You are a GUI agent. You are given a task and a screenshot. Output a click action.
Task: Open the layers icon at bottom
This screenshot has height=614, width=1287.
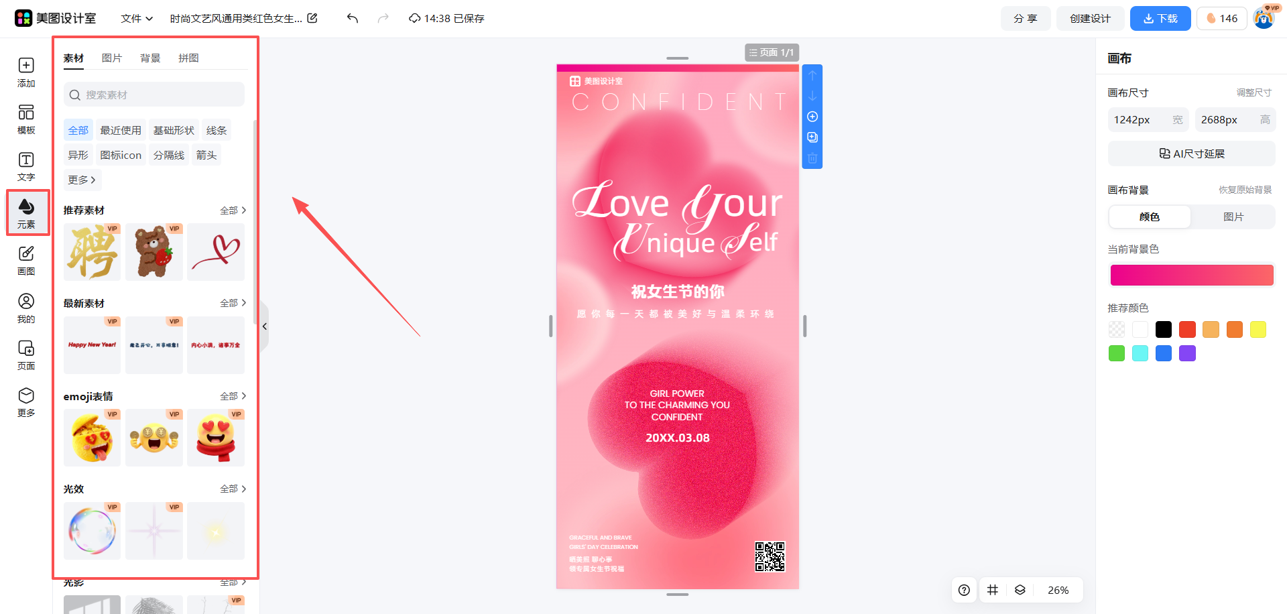click(x=1020, y=590)
